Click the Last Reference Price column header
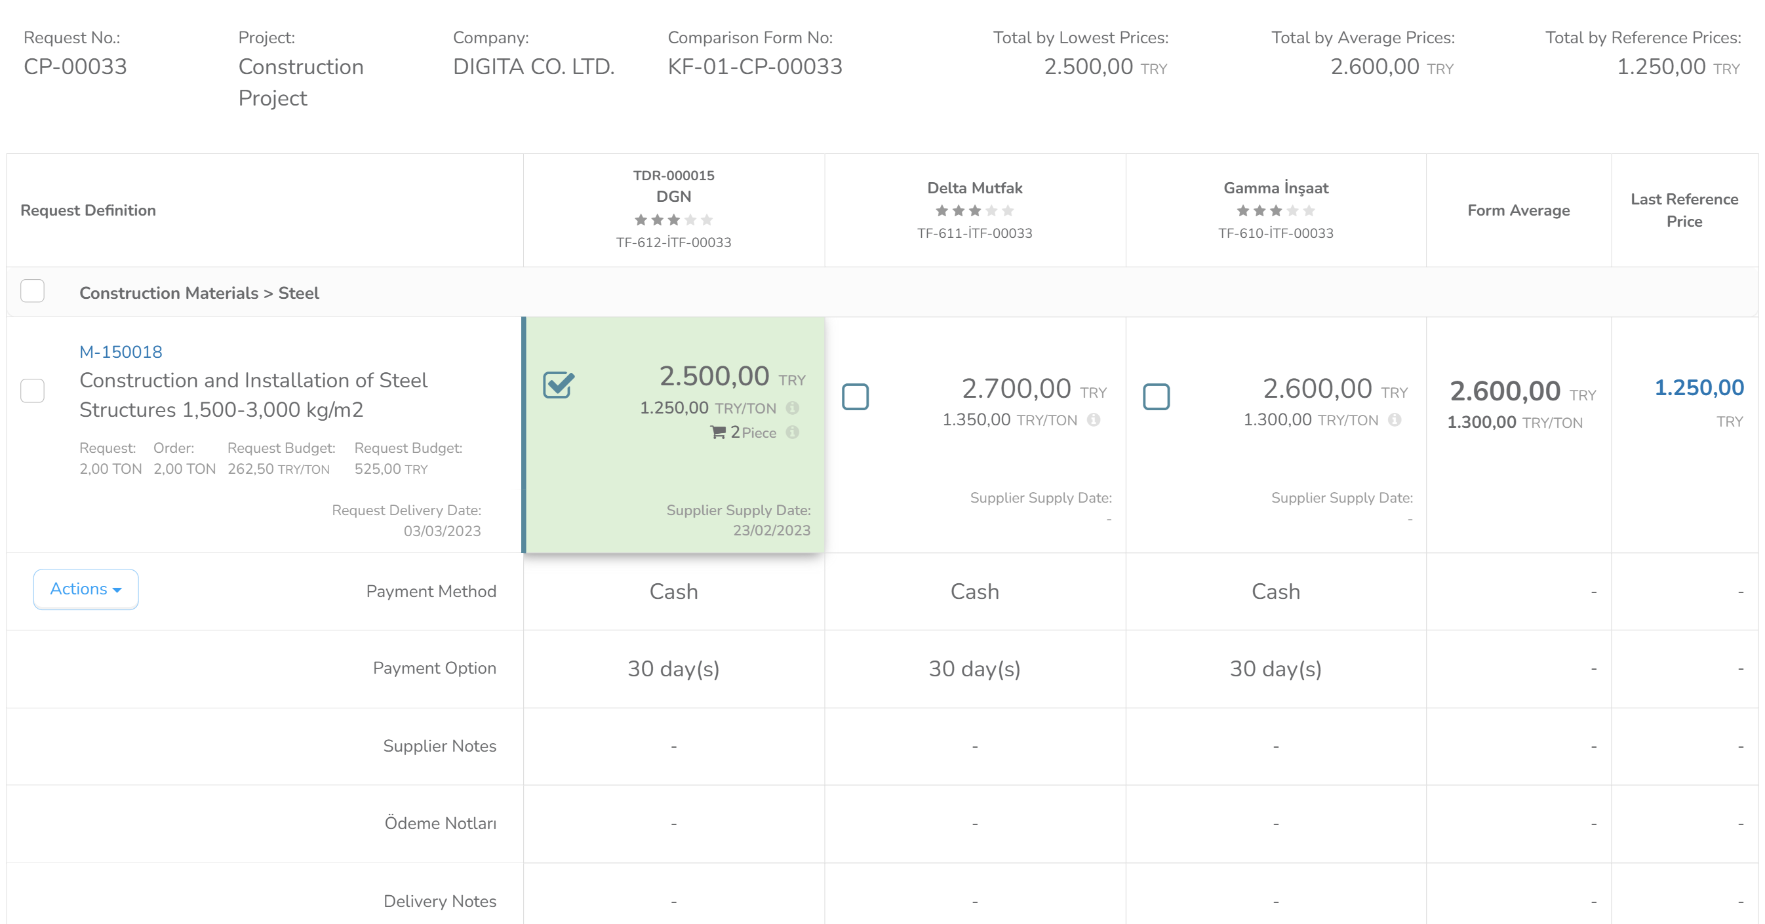 1684,210
